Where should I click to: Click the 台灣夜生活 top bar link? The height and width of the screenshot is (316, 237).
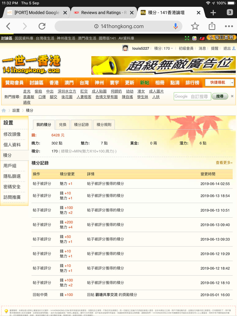click(x=45, y=38)
